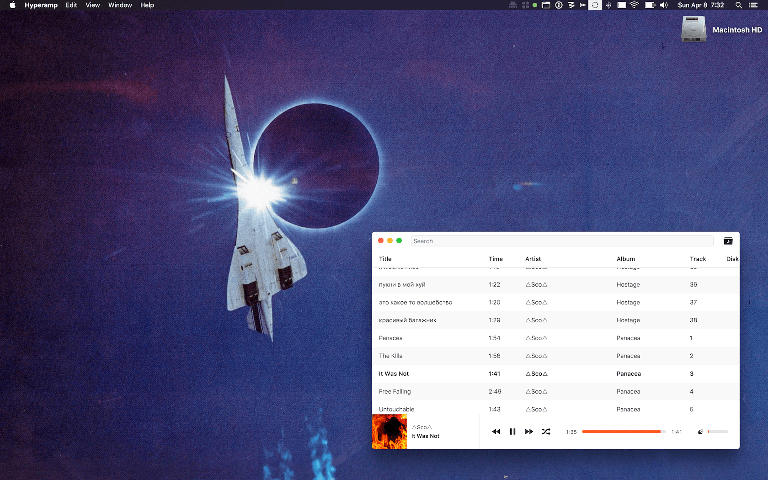Sort by the Artist column header
Viewport: 768px width, 480px height.
point(533,259)
